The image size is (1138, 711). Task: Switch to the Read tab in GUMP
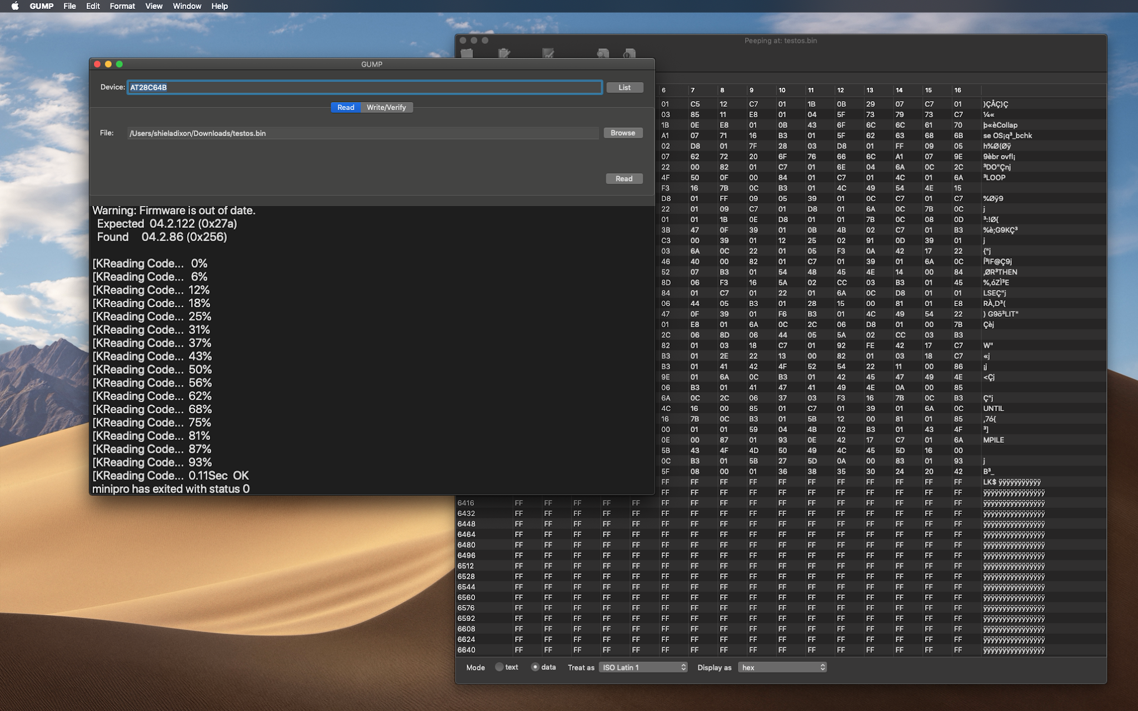346,107
